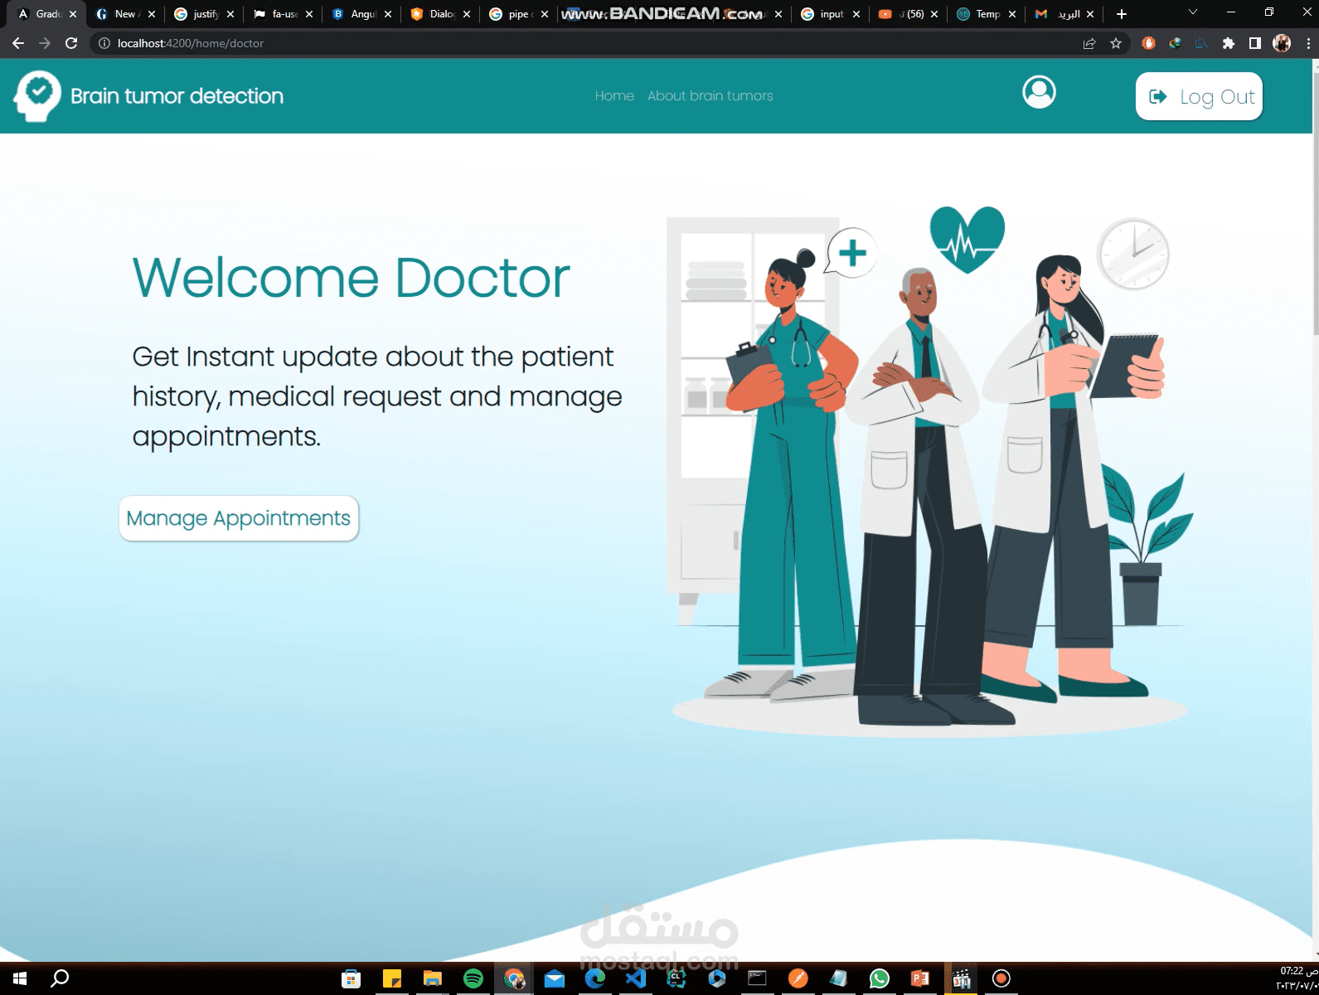This screenshot has height=995, width=1319.
Task: Open Windows taskbar search
Action: 60,978
